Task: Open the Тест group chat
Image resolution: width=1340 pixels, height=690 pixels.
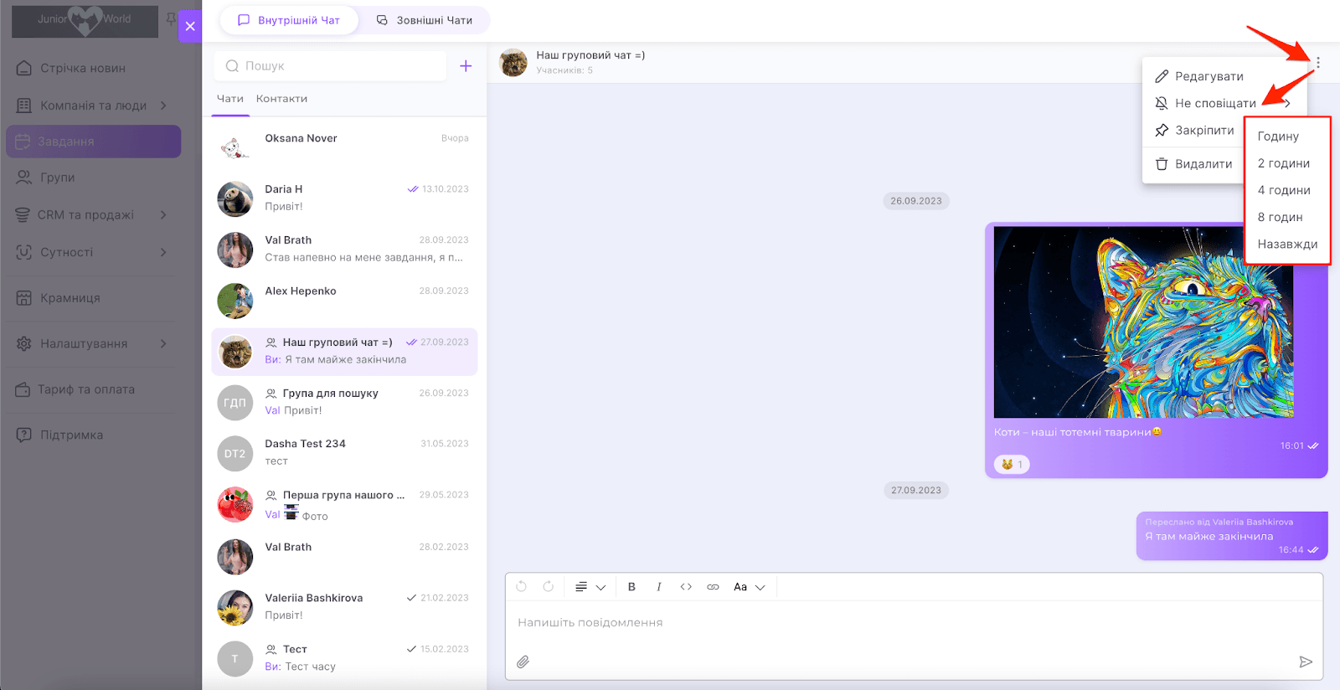Action: point(344,658)
